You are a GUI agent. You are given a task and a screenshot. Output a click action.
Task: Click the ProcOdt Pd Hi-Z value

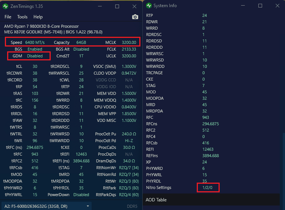[x=129, y=141]
